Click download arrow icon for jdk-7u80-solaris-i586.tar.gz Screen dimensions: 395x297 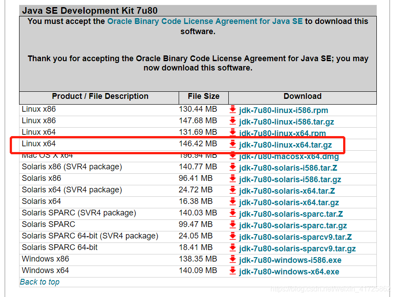[232, 179]
